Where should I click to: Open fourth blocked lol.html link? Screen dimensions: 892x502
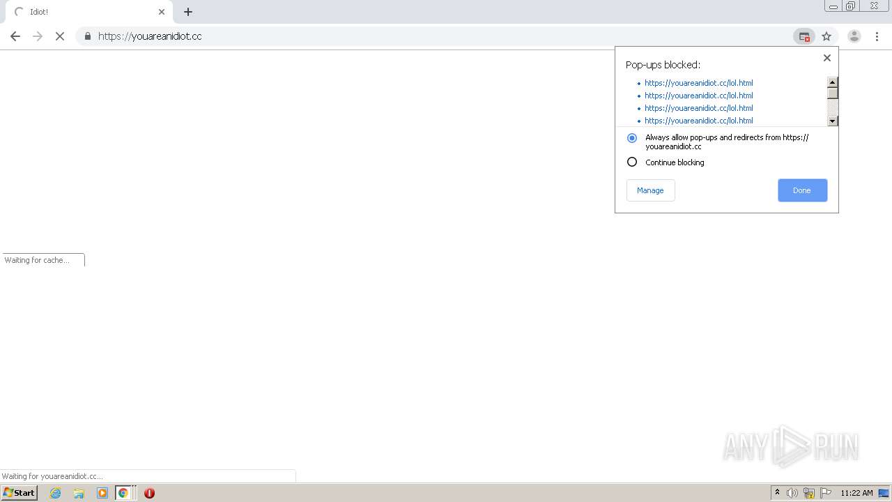pyautogui.click(x=698, y=121)
